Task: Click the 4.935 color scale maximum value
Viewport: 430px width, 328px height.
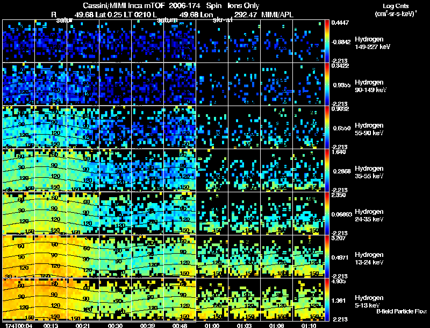Action: pos(339,281)
